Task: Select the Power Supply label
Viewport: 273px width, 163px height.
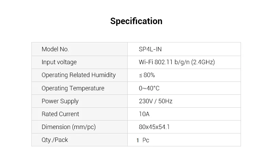Action: (x=60, y=101)
